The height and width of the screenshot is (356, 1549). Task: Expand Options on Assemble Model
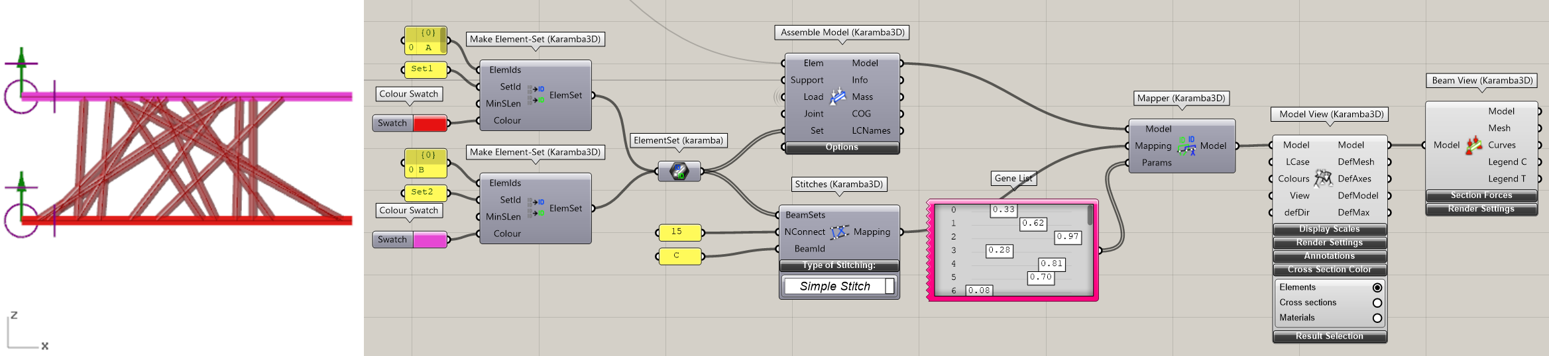(x=842, y=148)
